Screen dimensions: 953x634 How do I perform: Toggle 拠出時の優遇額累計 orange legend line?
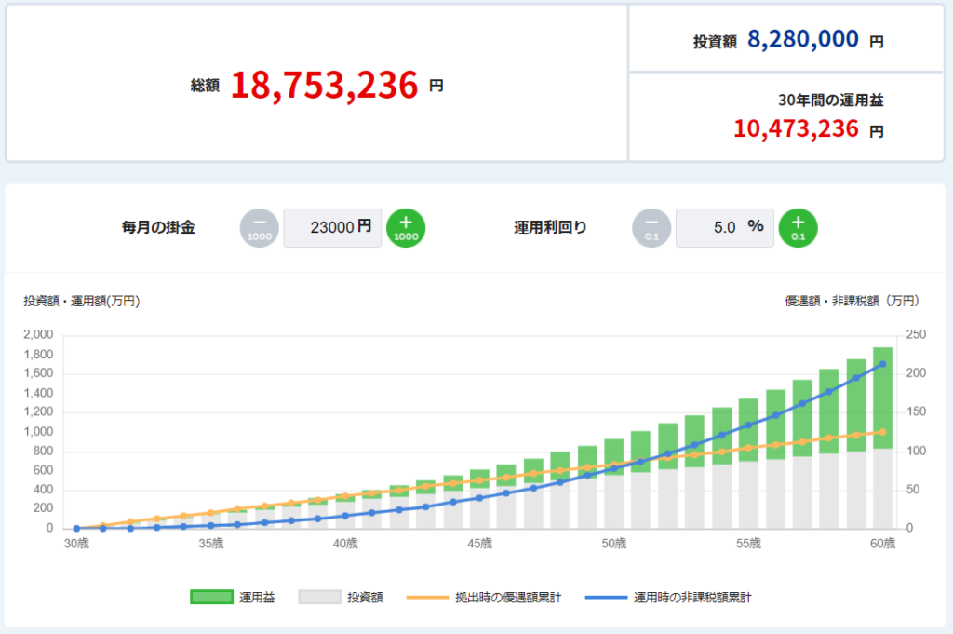pyautogui.click(x=427, y=598)
